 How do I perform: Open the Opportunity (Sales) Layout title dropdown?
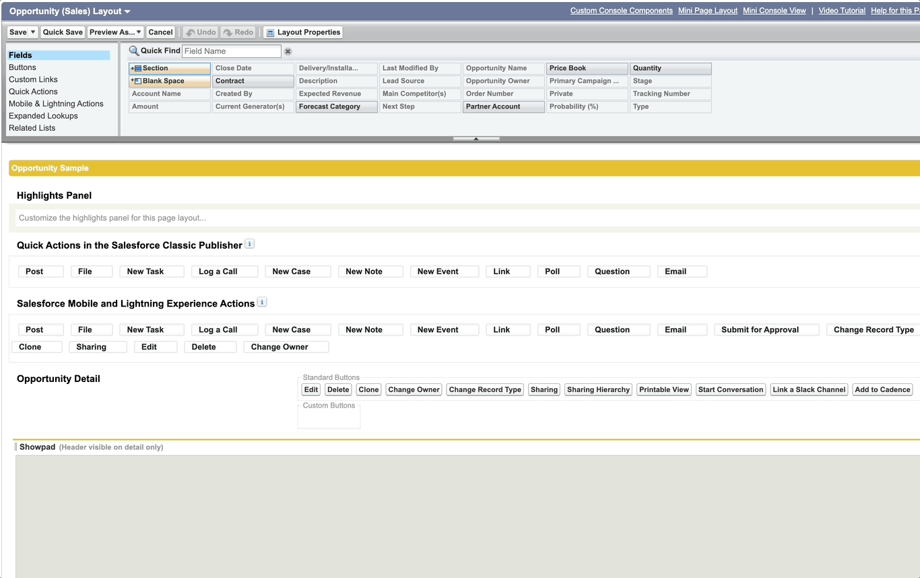128,11
